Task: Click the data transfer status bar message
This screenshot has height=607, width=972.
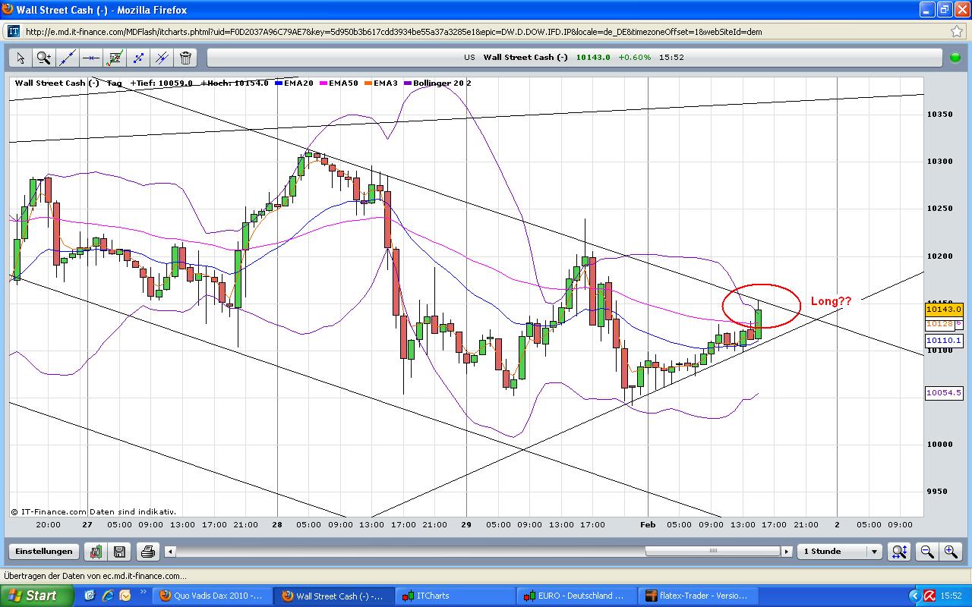Action: pyautogui.click(x=95, y=576)
